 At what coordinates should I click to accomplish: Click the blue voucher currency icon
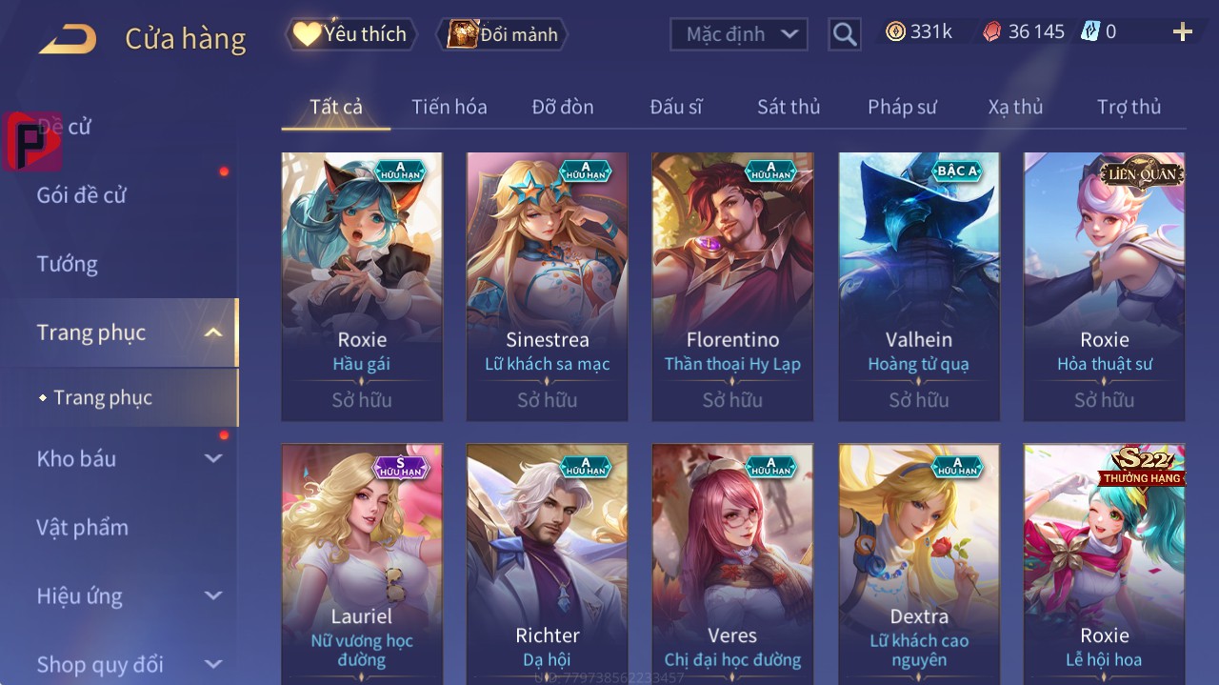[x=1090, y=31]
